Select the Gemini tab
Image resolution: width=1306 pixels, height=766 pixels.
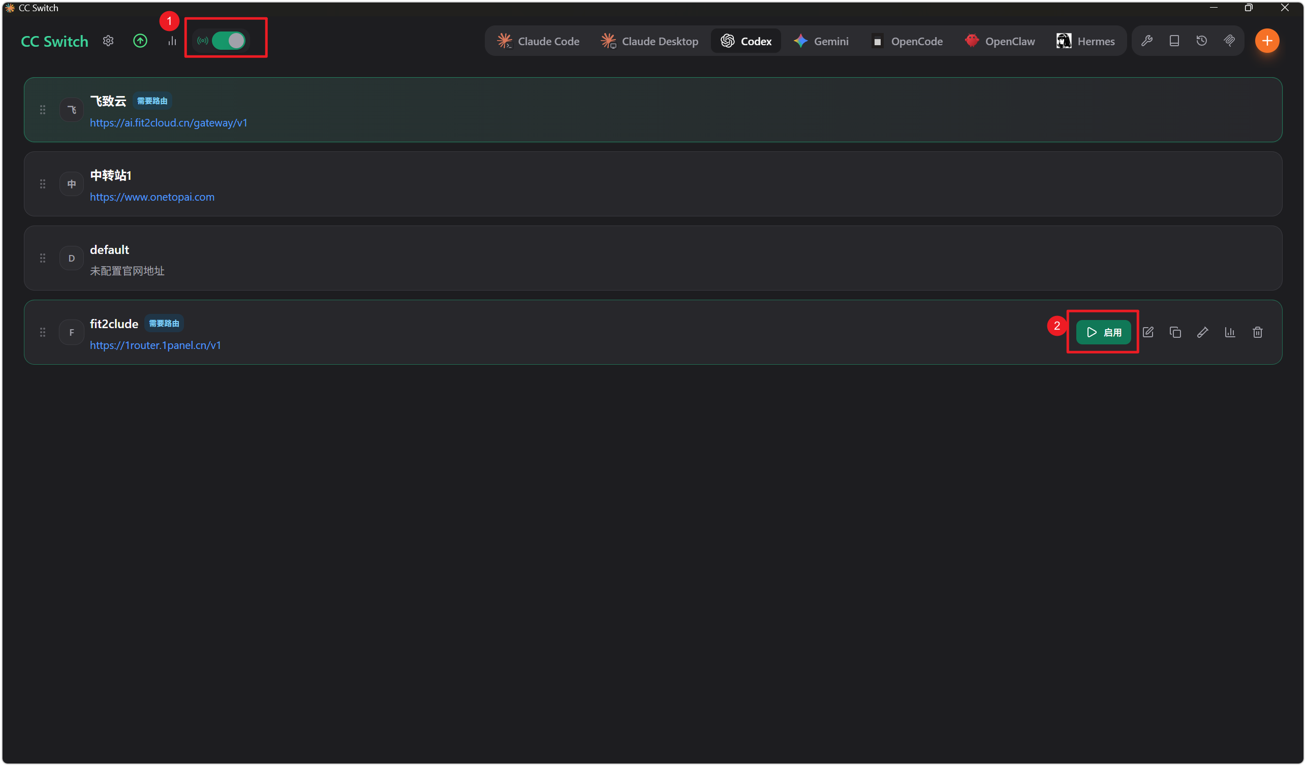821,41
